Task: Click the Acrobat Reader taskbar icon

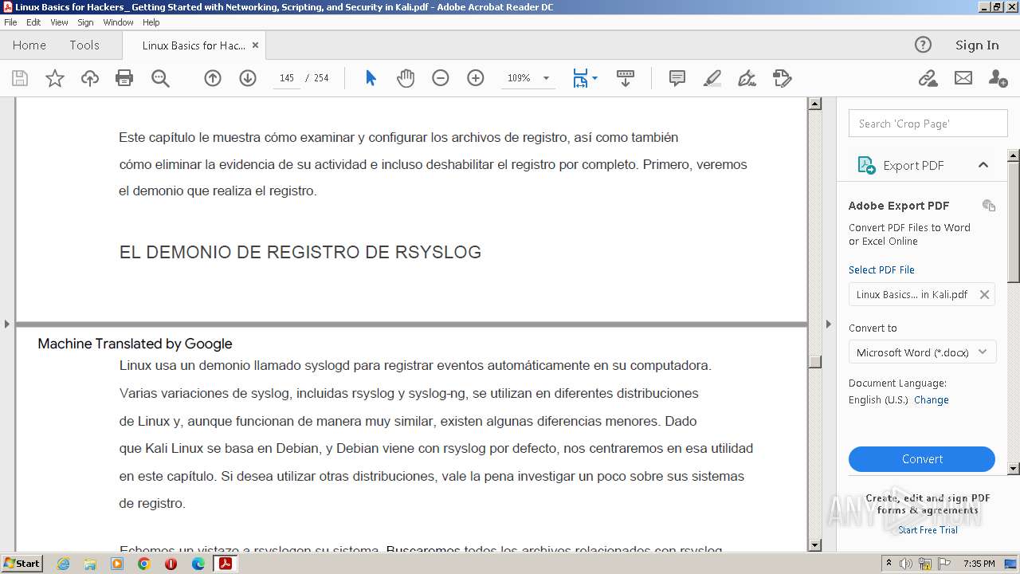Action: click(x=226, y=564)
